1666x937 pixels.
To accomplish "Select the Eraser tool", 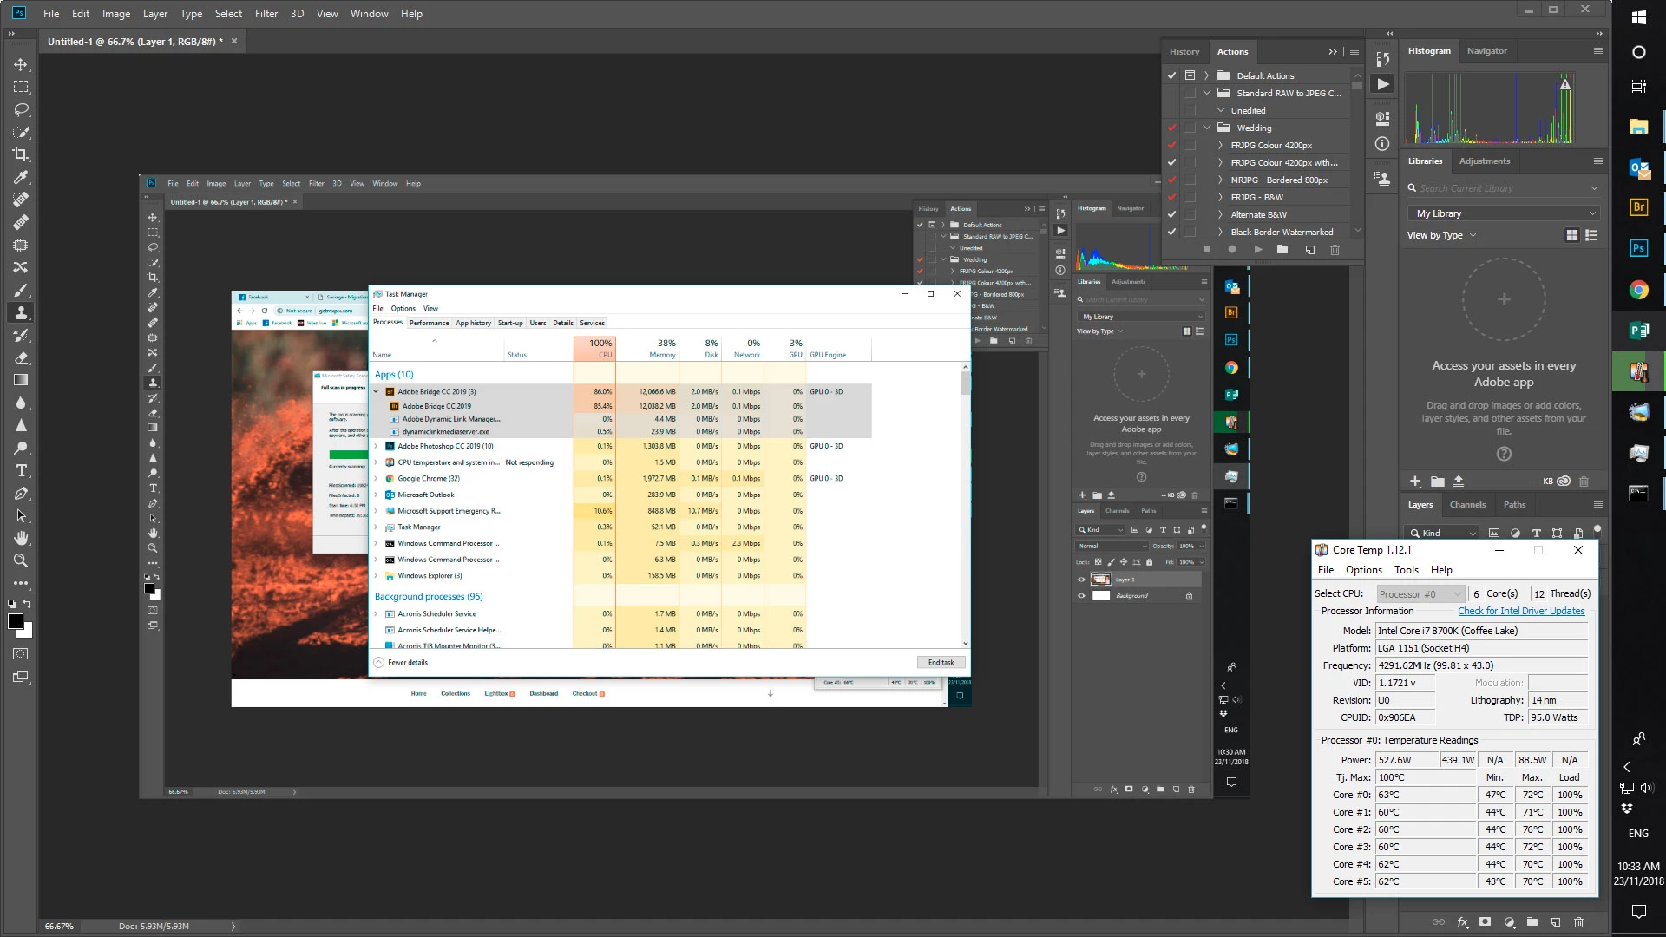I will click(21, 357).
